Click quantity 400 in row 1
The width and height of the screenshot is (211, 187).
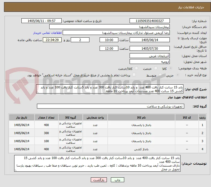46,125
